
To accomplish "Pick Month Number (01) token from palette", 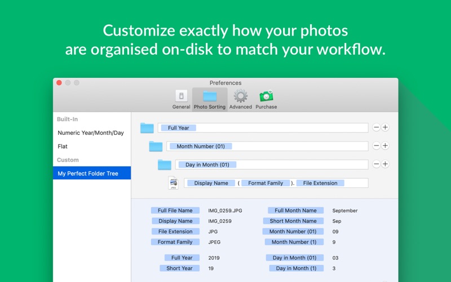I will tap(293, 231).
